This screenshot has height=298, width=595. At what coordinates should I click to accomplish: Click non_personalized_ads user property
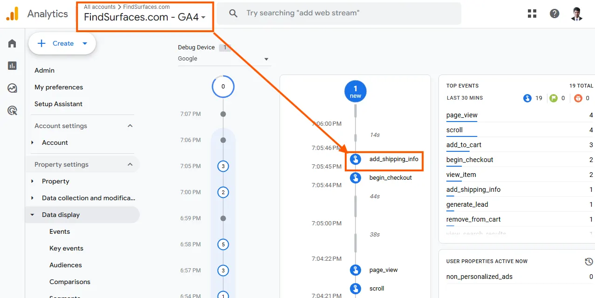[479, 277]
